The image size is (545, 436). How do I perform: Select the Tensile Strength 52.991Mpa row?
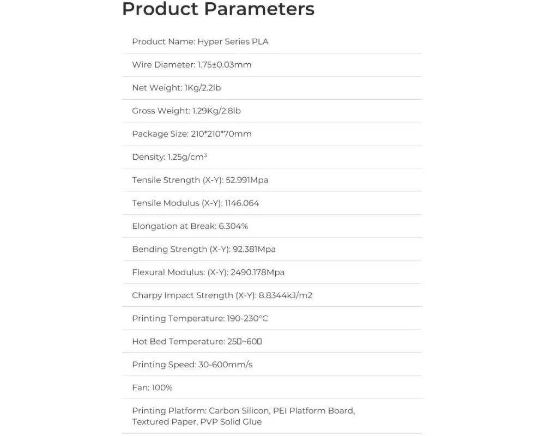point(200,180)
